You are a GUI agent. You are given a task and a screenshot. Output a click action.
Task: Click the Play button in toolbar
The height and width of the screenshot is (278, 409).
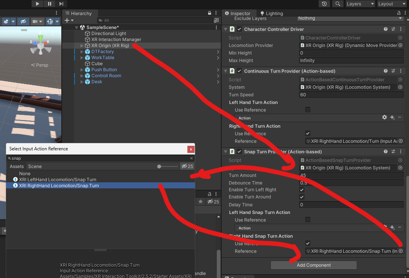coord(37,4)
